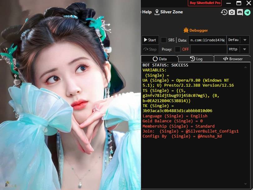Click the BOT STATUS: SUCCESS line
This screenshot has width=253, height=190.
tap(165, 65)
